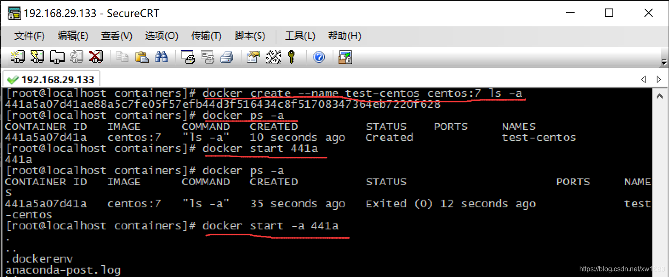This screenshot has width=669, height=277.
Task: Open the Keymap Editor icon beside the key
Action: pyautogui.click(x=273, y=57)
